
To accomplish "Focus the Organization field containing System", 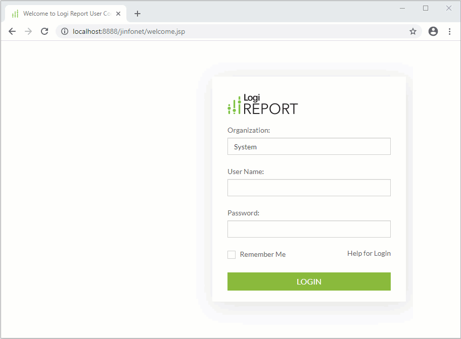I will 309,147.
